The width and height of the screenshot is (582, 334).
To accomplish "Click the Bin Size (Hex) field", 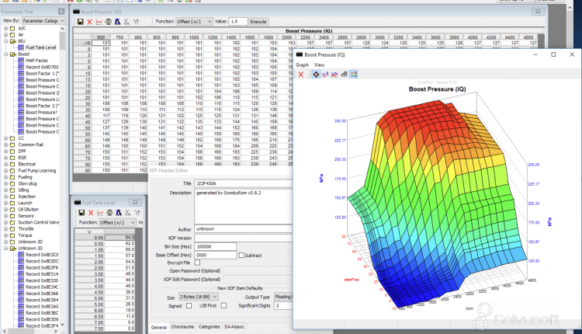I will tap(215, 247).
